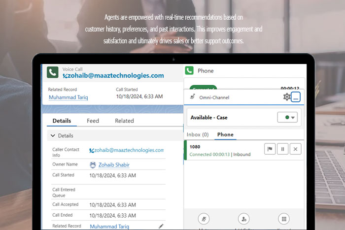Image resolution: width=345 pixels, height=230 pixels.
Task: Open Muhammad Tariq link in details list
Action: tap(109, 226)
